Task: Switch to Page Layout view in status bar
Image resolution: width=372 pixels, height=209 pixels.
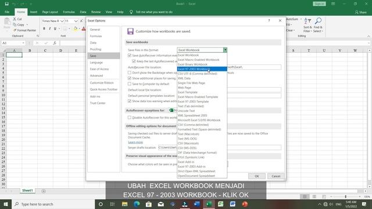Action: [x=314, y=197]
